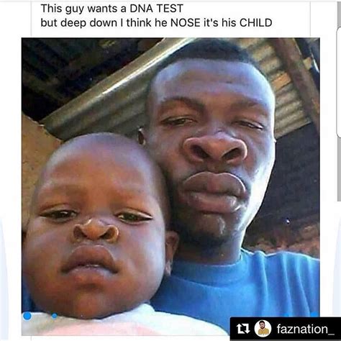Open the faznation_ username link
This screenshot has height=341, width=341.
pyautogui.click(x=305, y=329)
